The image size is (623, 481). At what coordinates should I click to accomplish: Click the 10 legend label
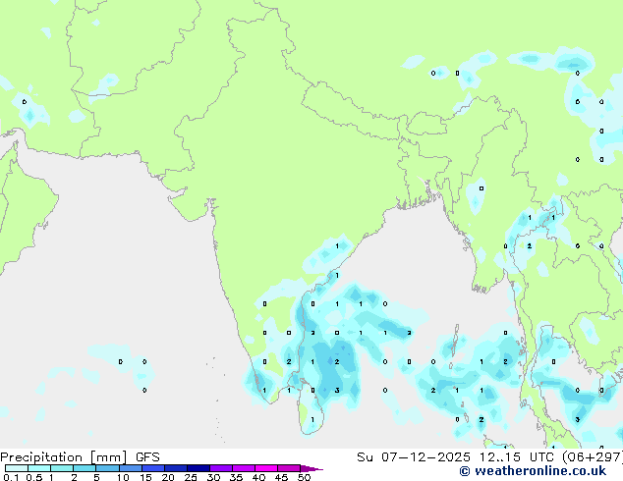123,477
